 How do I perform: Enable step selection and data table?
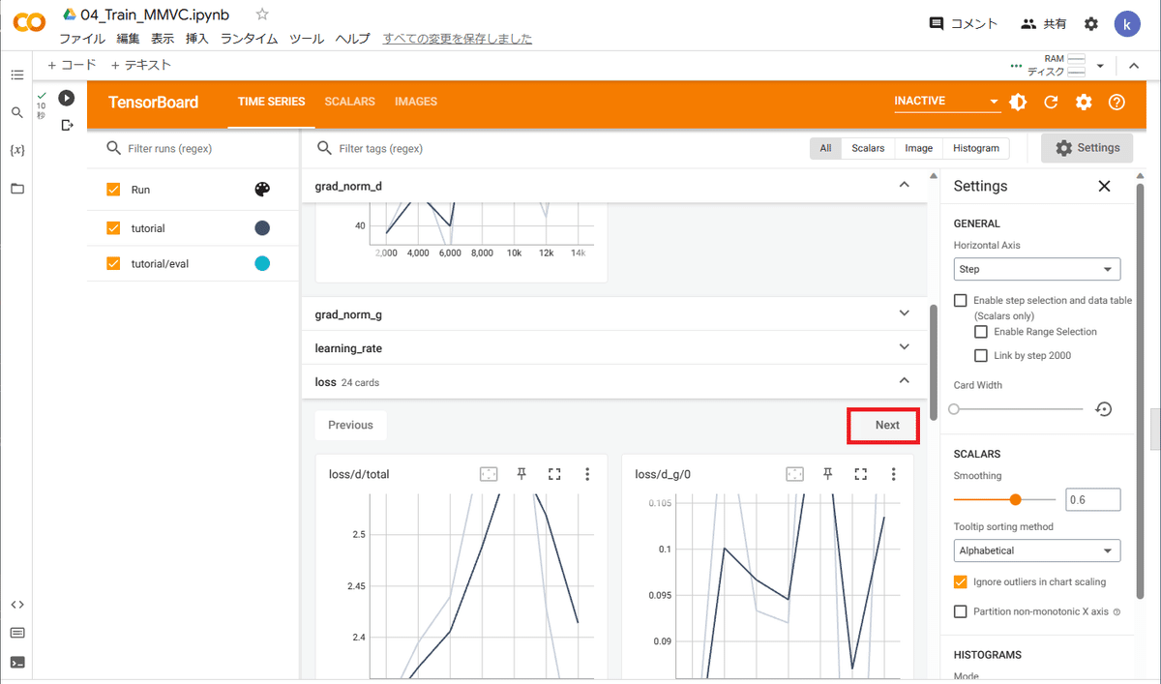click(x=960, y=301)
